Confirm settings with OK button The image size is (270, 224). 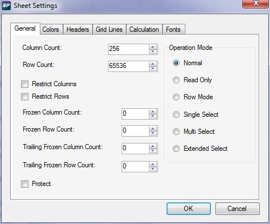click(x=189, y=209)
